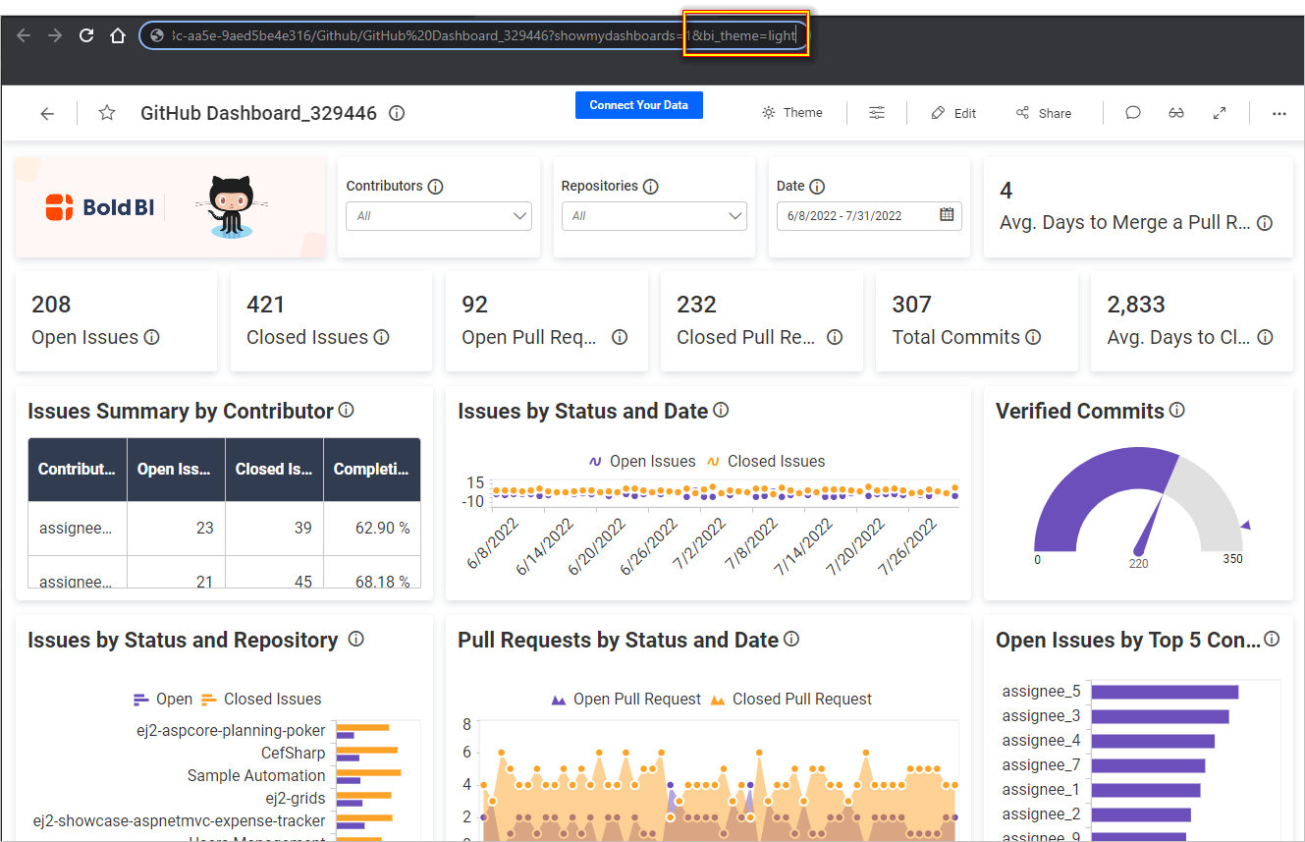Toggle Open Issues legend series

[641, 461]
